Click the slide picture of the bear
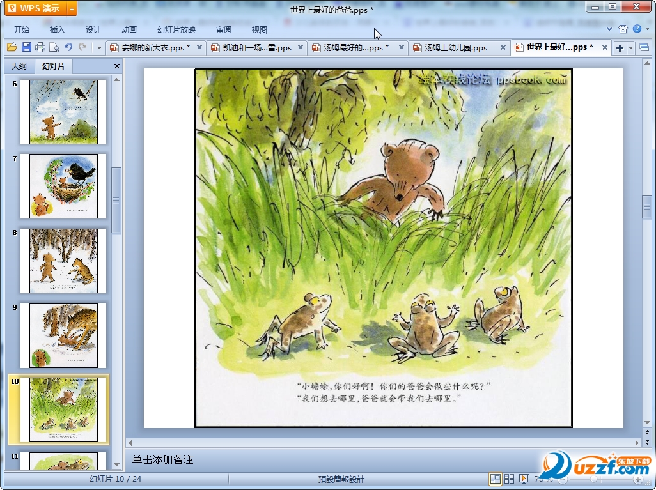The width and height of the screenshot is (656, 490). pyautogui.click(x=383, y=248)
